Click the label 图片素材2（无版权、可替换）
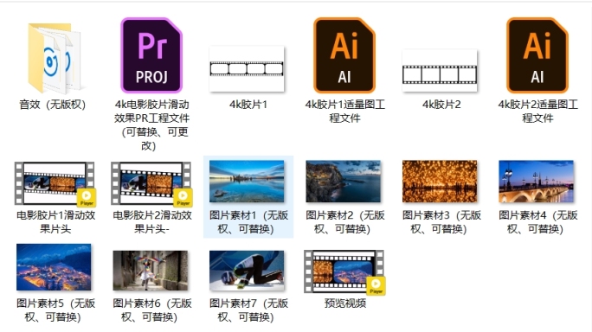 click(344, 222)
